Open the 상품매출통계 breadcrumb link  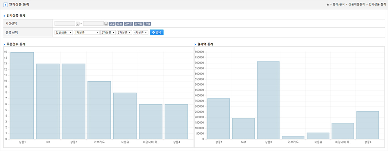click(x=356, y=5)
